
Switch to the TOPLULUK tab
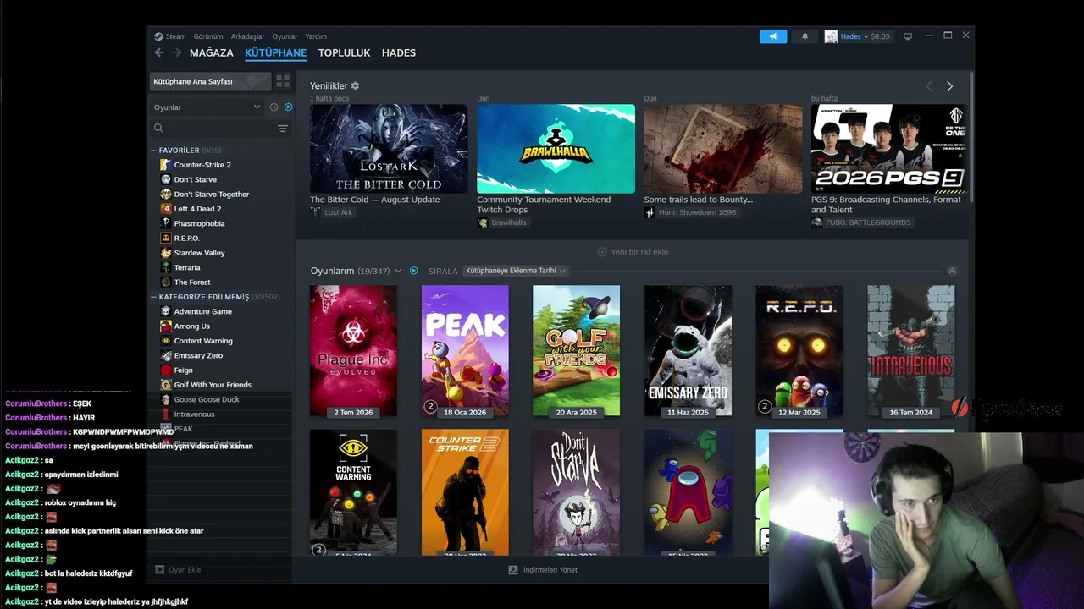click(x=344, y=52)
